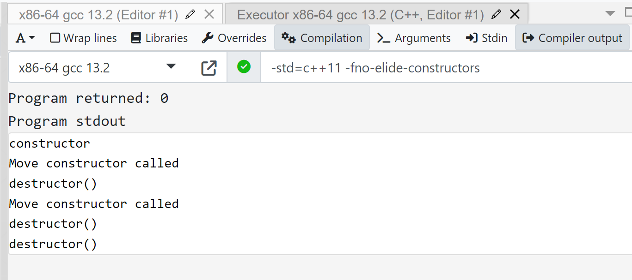This screenshot has width=632, height=280.
Task: Close the Executor x86-64 gcc tab
Action: point(515,15)
